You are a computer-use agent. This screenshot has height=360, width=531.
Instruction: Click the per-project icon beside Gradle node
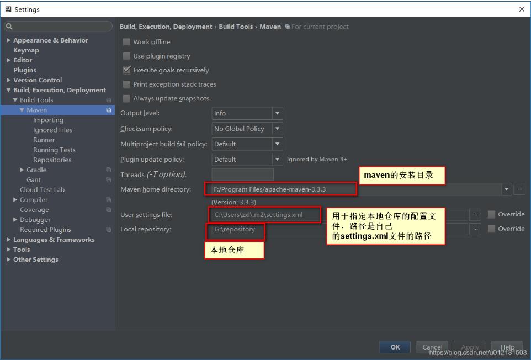pyautogui.click(x=108, y=170)
